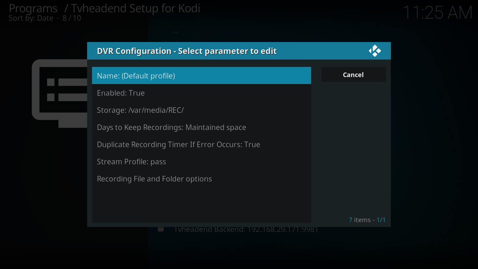
Task: Select the Name: (Default profile) entry
Action: (201, 76)
